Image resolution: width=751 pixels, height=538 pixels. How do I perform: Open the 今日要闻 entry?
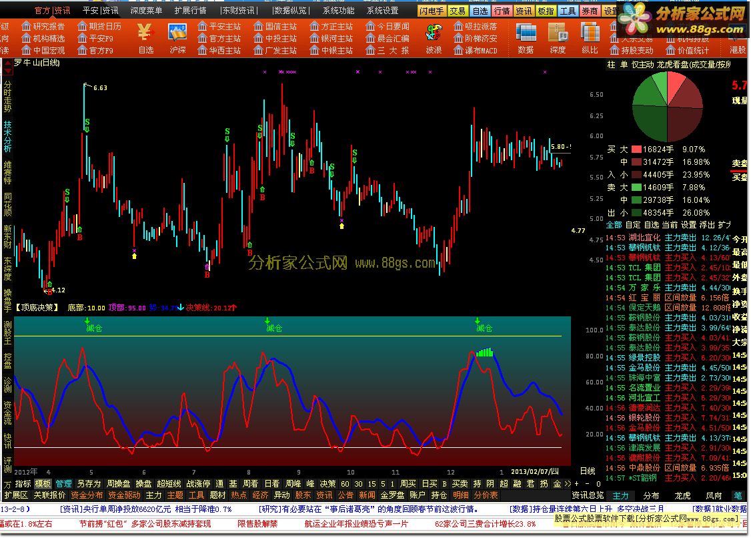(x=388, y=26)
